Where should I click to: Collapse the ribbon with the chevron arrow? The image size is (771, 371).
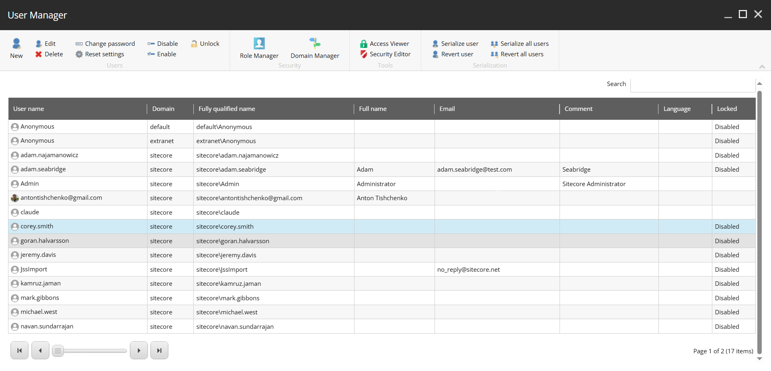(x=762, y=67)
